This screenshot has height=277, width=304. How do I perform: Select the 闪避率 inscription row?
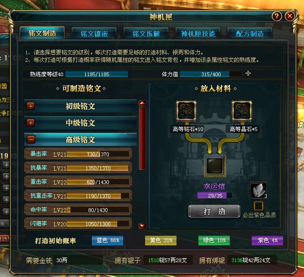point(78,224)
